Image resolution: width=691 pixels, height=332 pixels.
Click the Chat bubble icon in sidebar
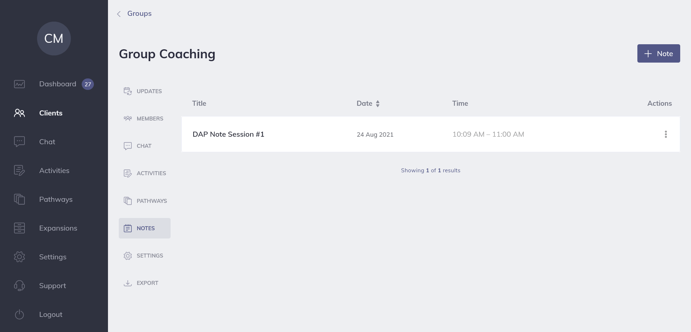[x=19, y=141]
